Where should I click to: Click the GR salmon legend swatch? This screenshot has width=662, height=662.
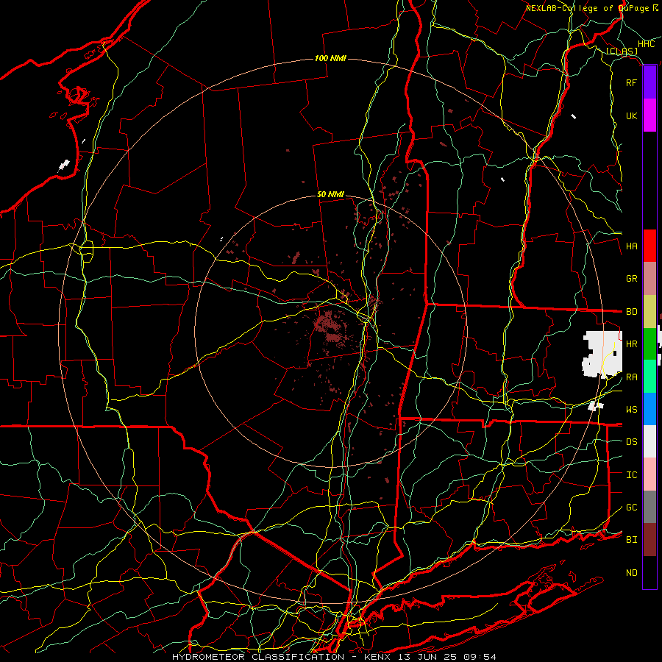[649, 279]
